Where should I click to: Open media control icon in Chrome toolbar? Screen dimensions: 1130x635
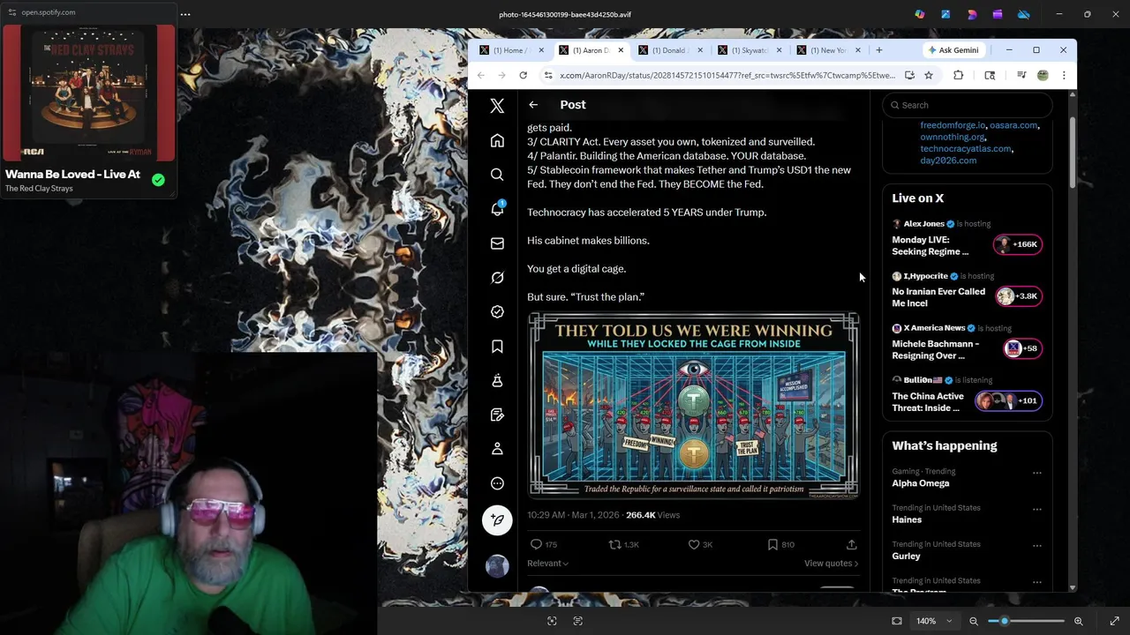coord(1021,76)
